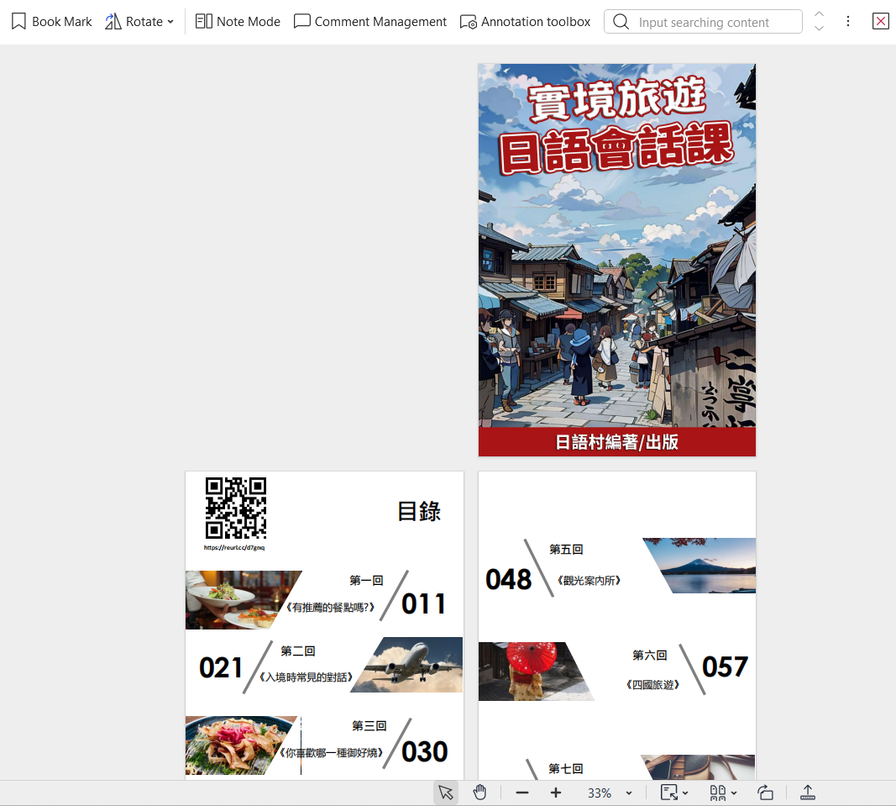
Task: Open the 33% zoom level dropdown
Action: (610, 793)
